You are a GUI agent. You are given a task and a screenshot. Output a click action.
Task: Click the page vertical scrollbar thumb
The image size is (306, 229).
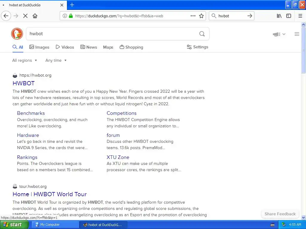pyautogui.click(x=303, y=50)
